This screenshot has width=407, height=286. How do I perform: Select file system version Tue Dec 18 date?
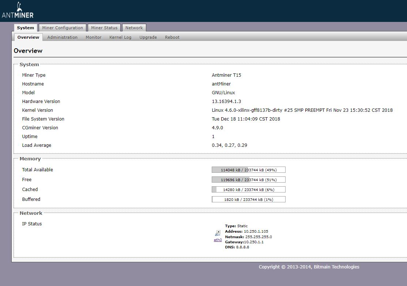click(x=246, y=119)
